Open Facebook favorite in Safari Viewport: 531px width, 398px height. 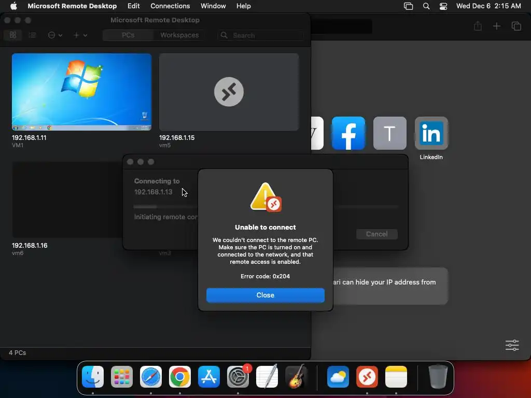tap(348, 133)
